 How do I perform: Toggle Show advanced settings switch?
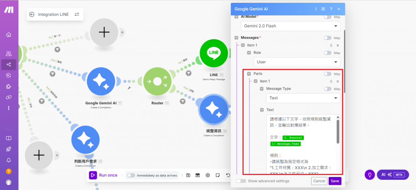point(241,181)
